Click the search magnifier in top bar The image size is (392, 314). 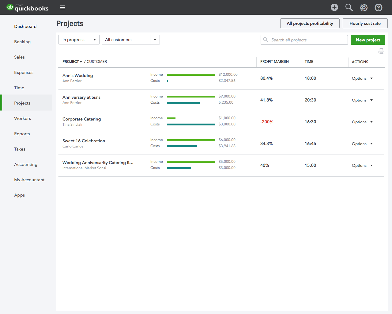tap(349, 7)
